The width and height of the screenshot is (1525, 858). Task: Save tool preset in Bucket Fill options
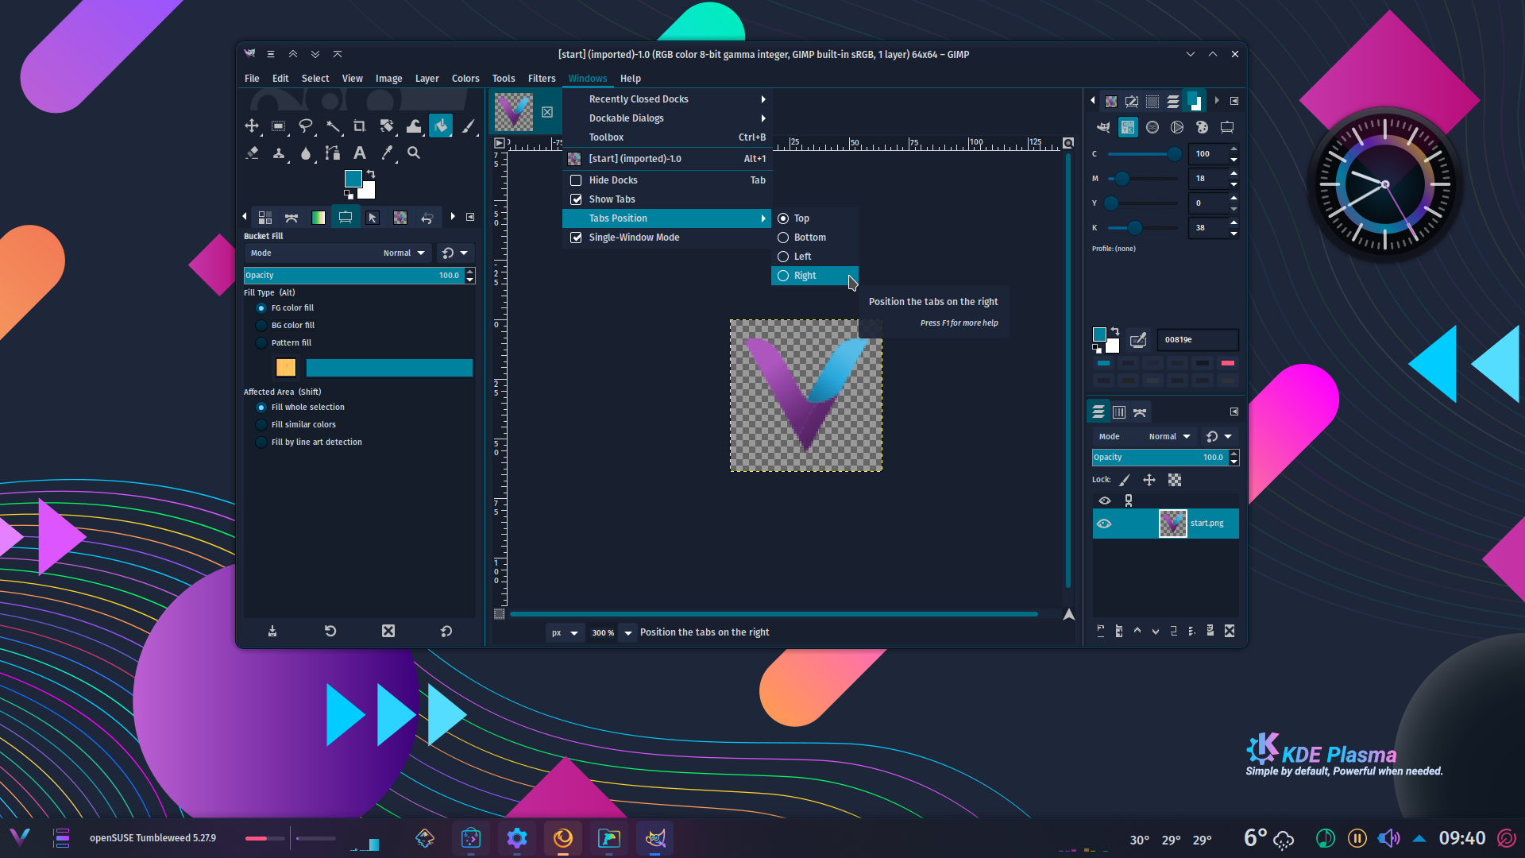[x=272, y=631]
